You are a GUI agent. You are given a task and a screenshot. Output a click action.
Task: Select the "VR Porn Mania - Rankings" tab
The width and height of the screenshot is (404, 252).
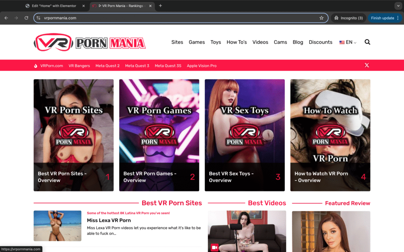click(122, 6)
